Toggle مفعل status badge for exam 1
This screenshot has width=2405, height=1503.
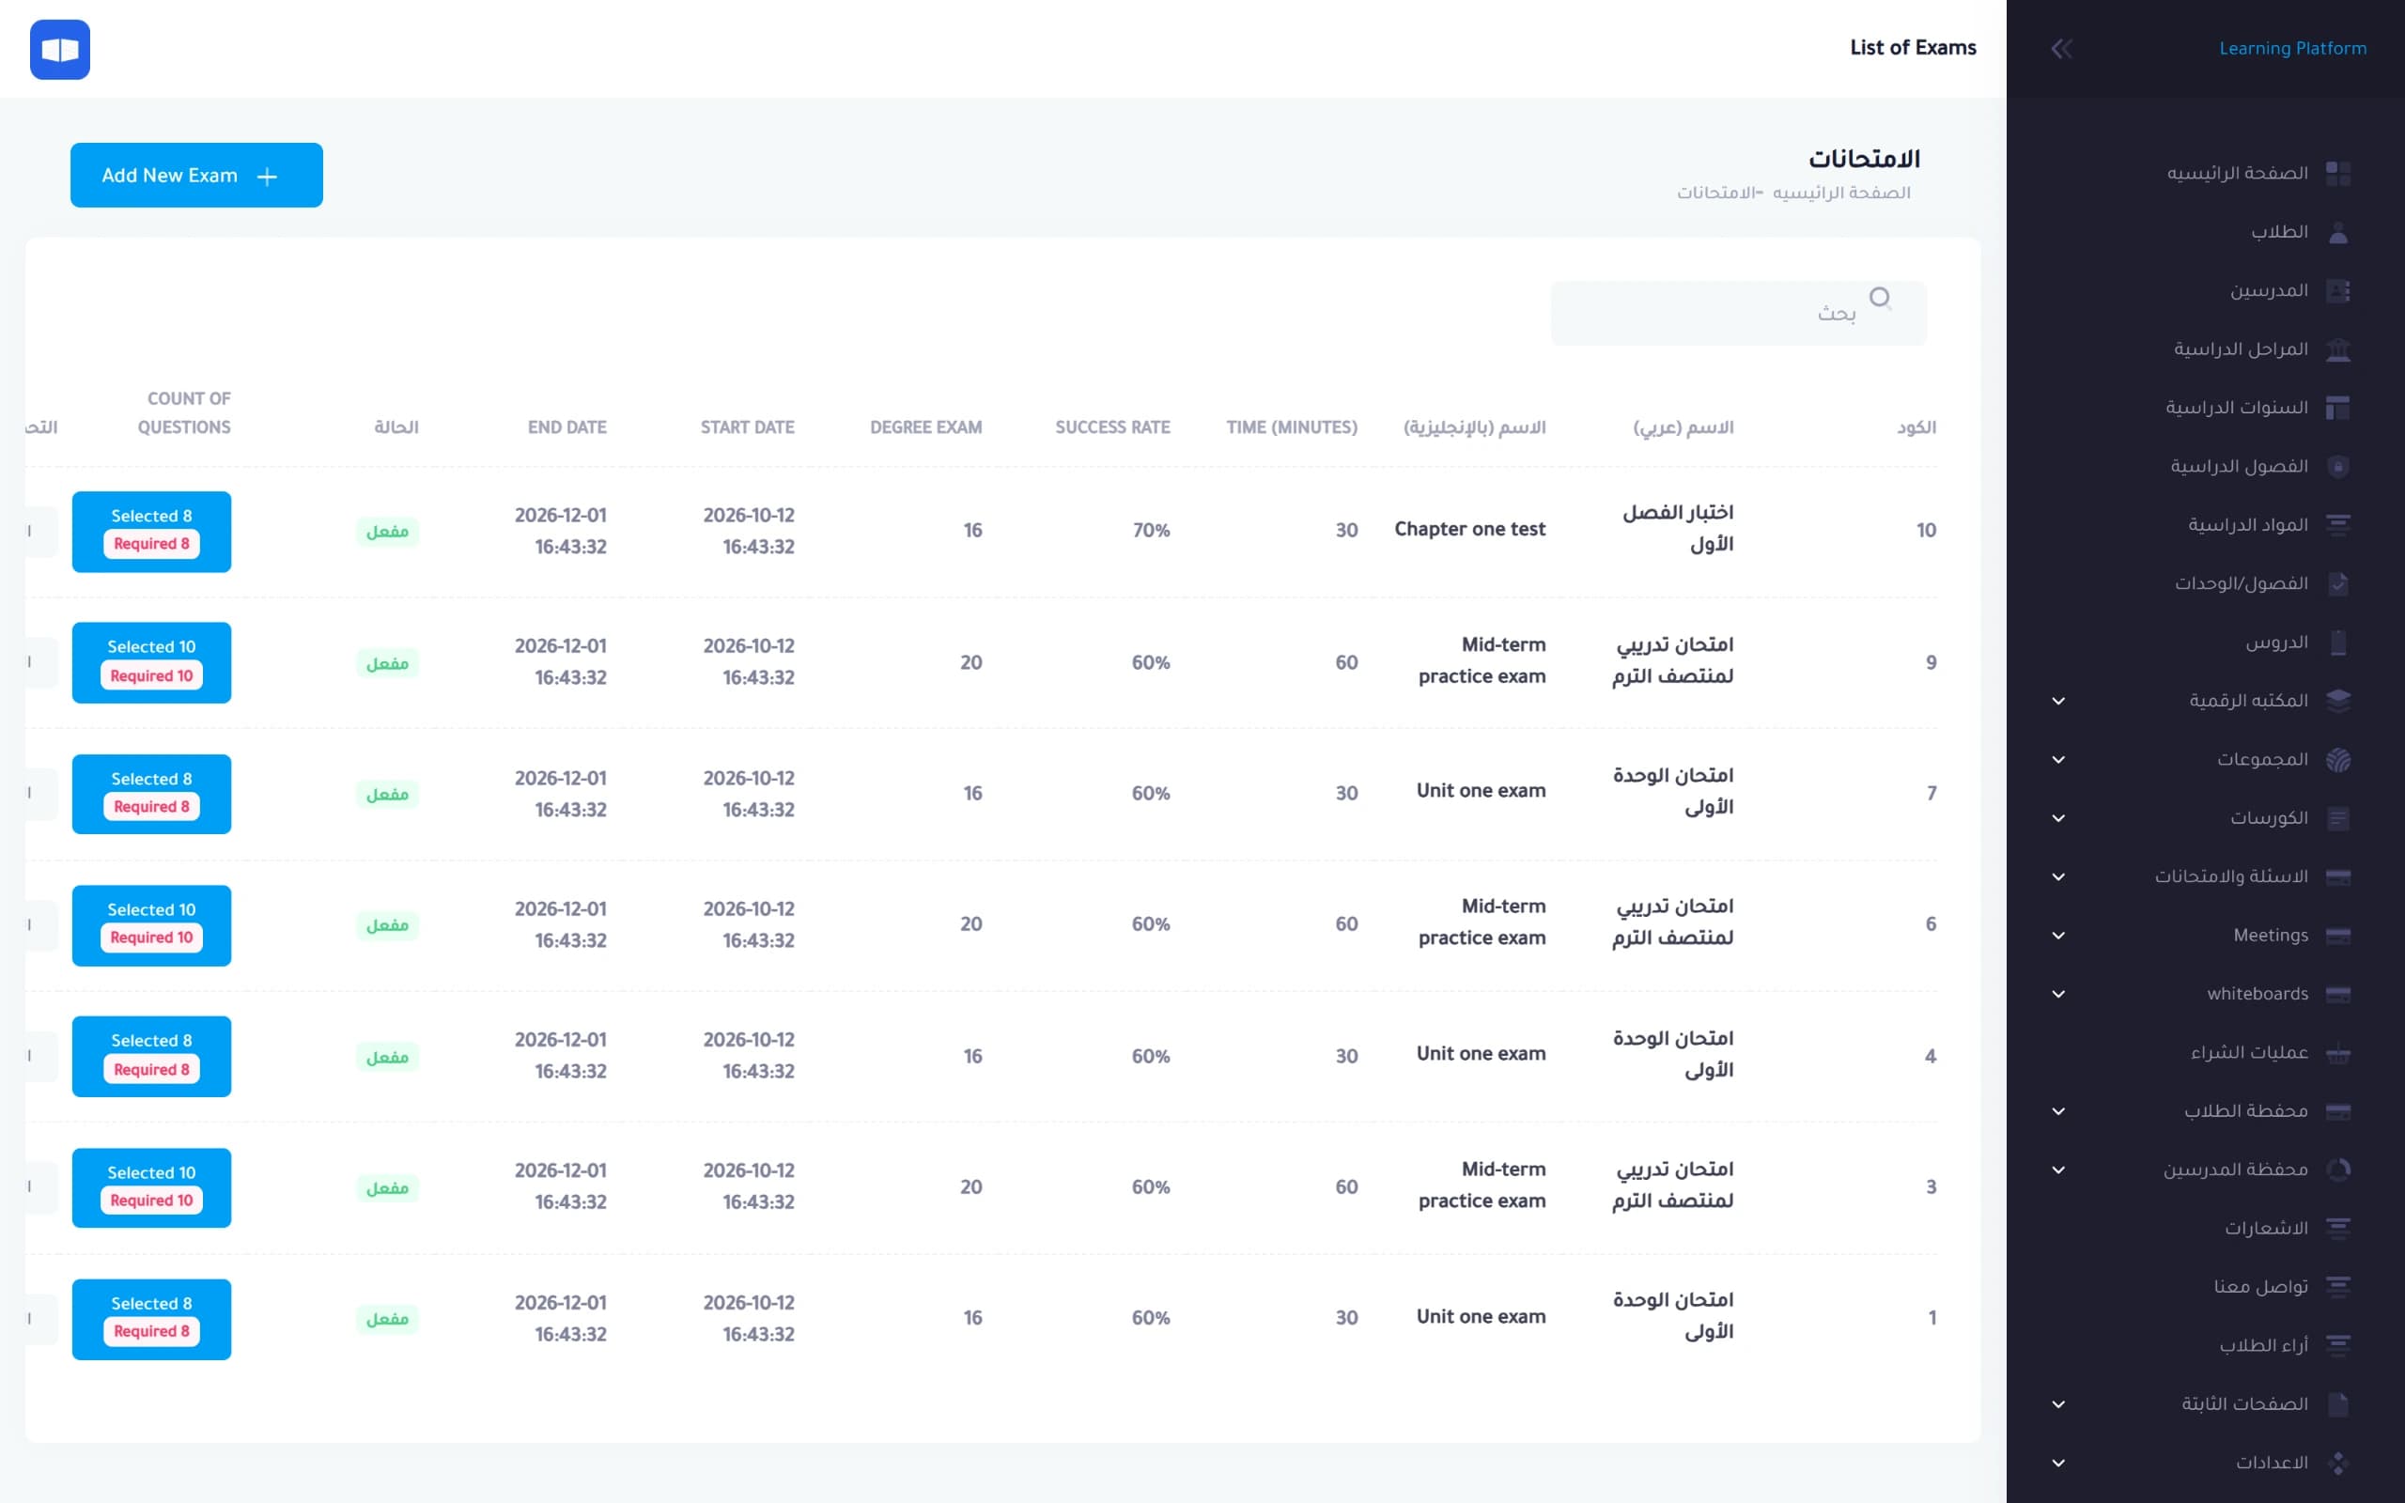click(x=388, y=1319)
